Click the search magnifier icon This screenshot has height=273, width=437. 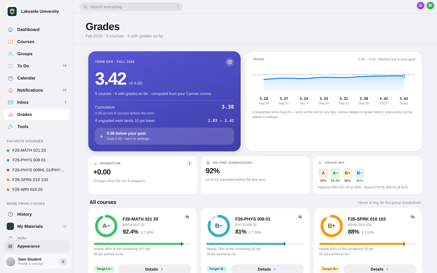point(86,7)
